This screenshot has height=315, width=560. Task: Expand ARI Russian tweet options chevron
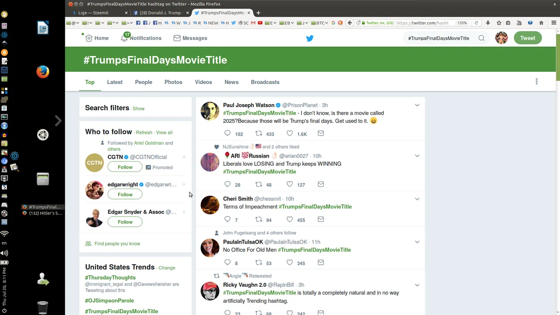pos(417,156)
